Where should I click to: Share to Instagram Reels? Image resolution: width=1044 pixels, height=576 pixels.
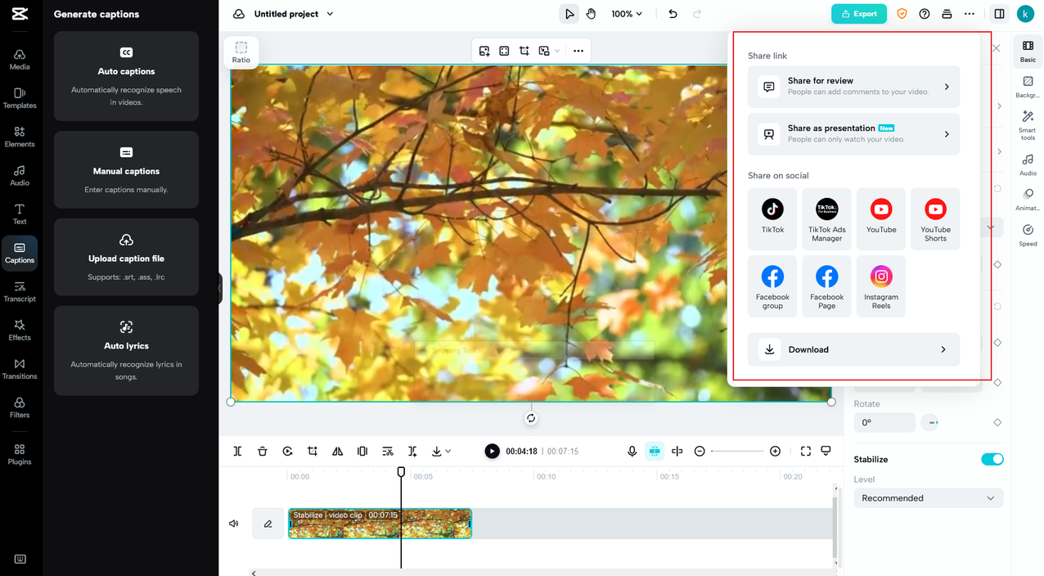point(881,286)
